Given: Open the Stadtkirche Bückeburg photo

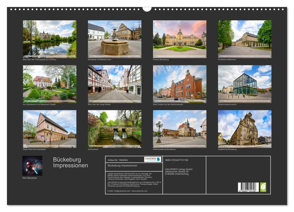Looking at the screenshot, I should point(245,129).
